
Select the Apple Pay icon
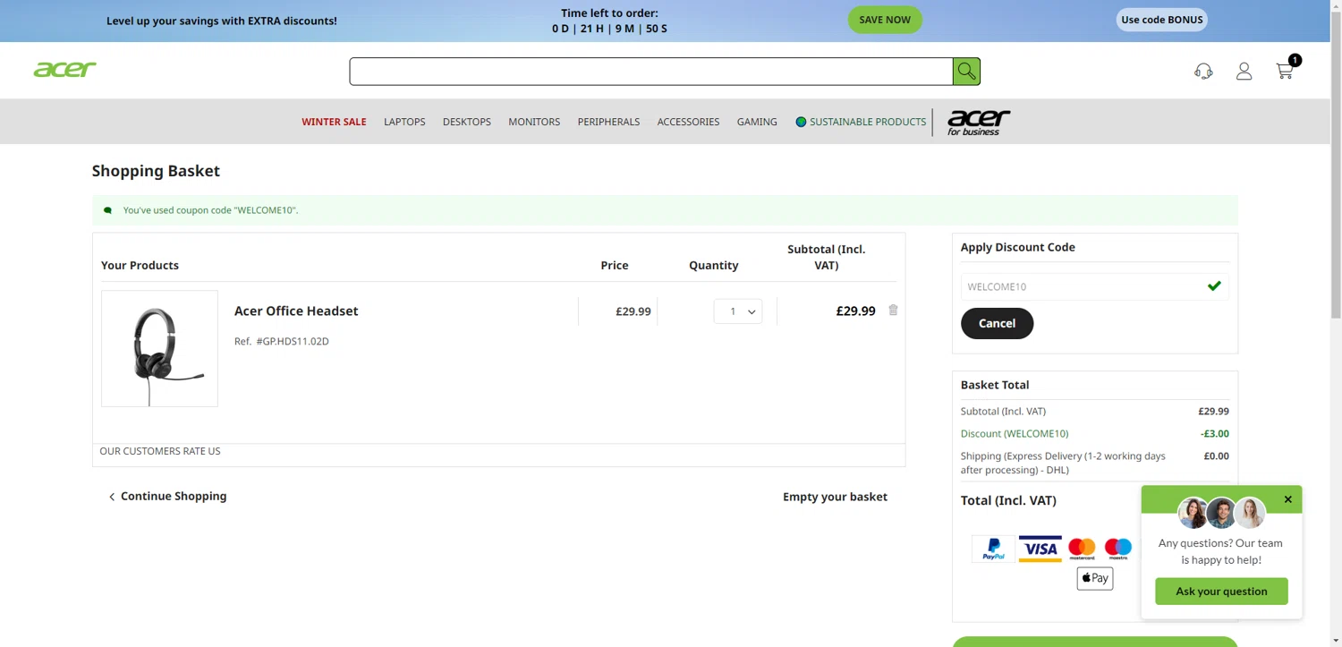coord(1095,578)
